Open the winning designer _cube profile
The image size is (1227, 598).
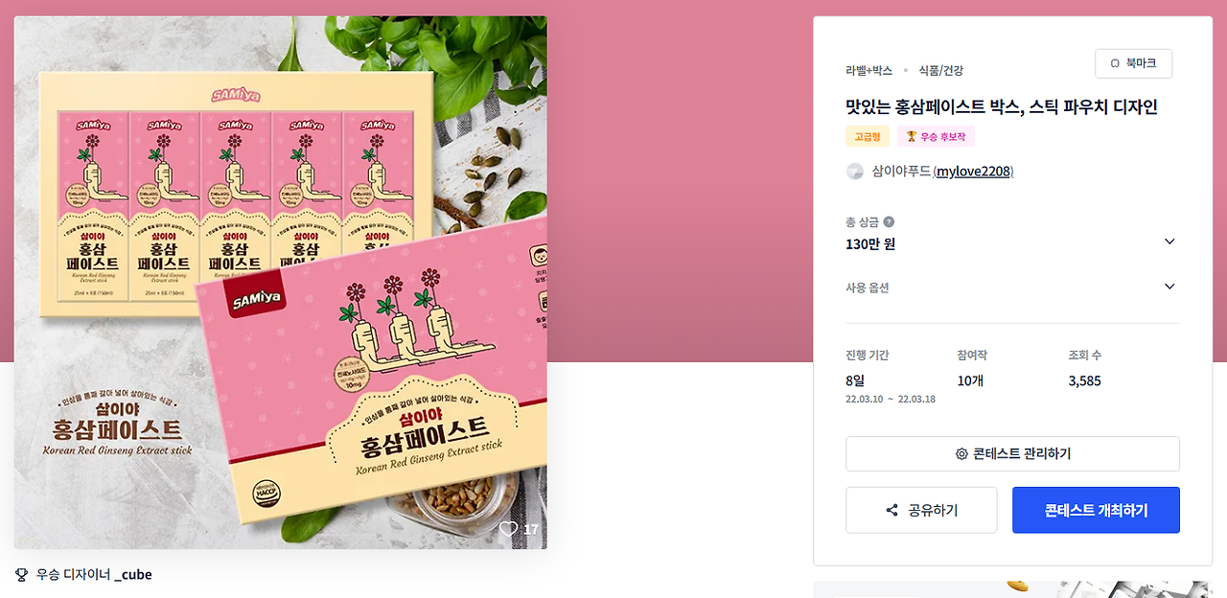click(x=132, y=575)
